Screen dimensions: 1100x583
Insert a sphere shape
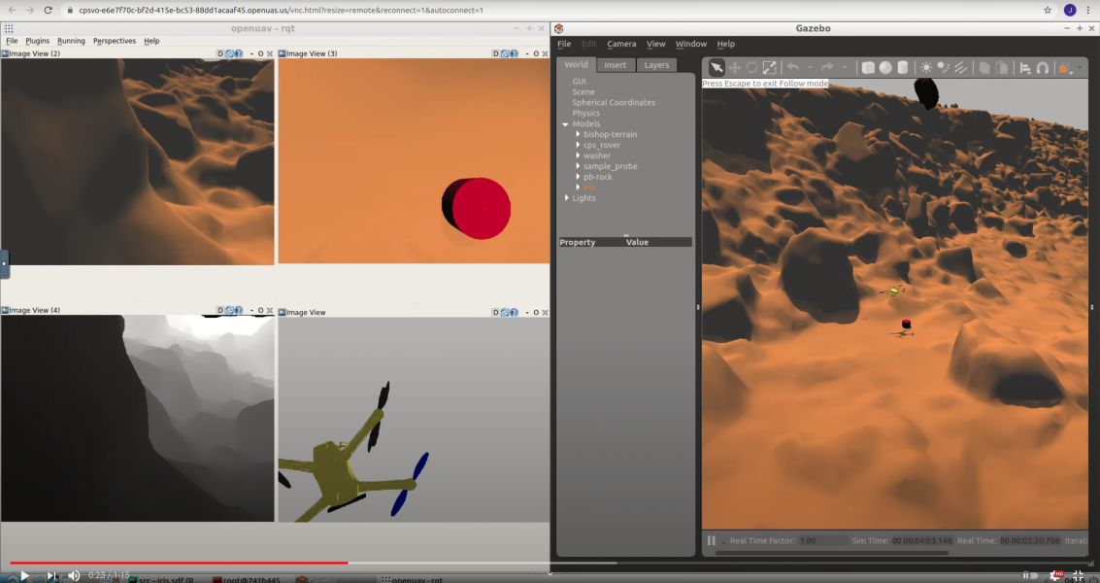tap(885, 68)
